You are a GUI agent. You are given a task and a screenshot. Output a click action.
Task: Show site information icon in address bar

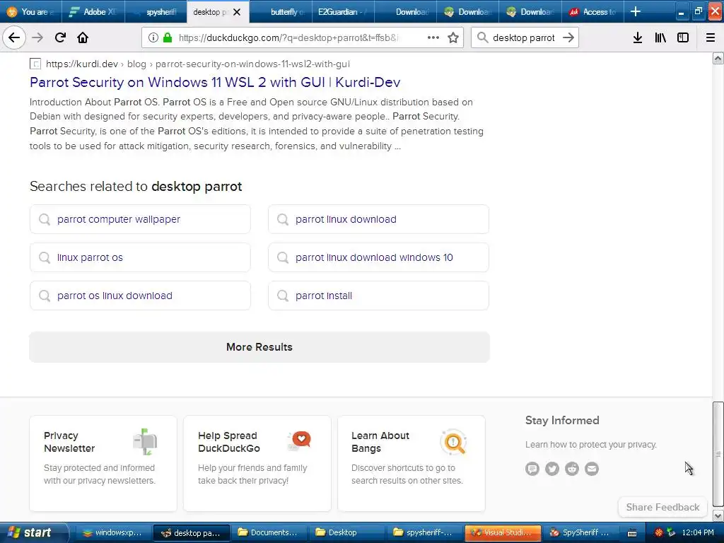point(153,37)
